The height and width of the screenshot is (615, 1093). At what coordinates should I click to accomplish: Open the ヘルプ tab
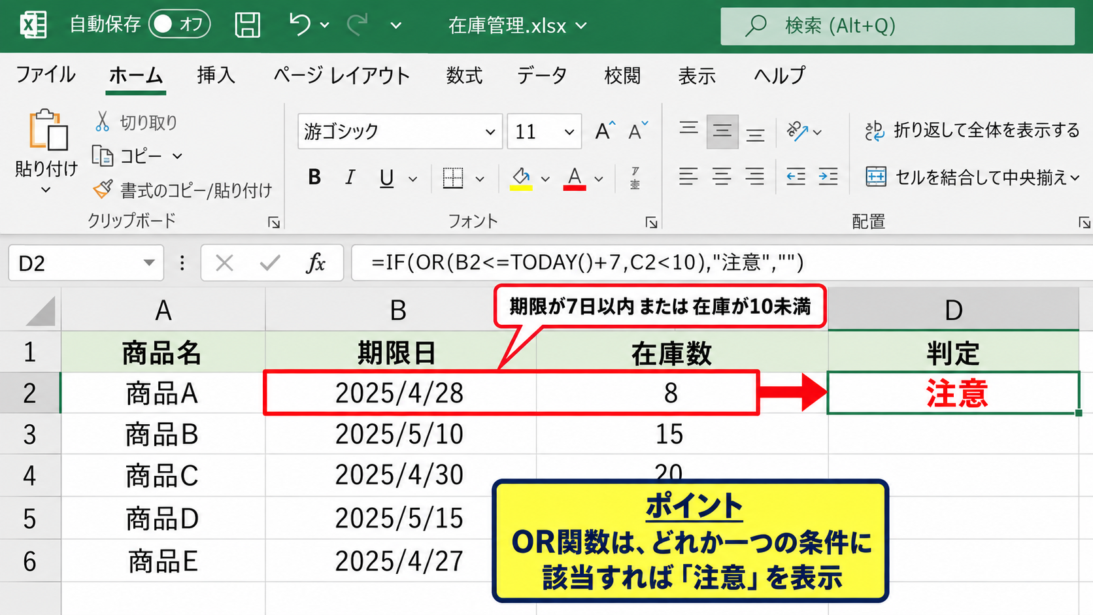pyautogui.click(x=779, y=75)
